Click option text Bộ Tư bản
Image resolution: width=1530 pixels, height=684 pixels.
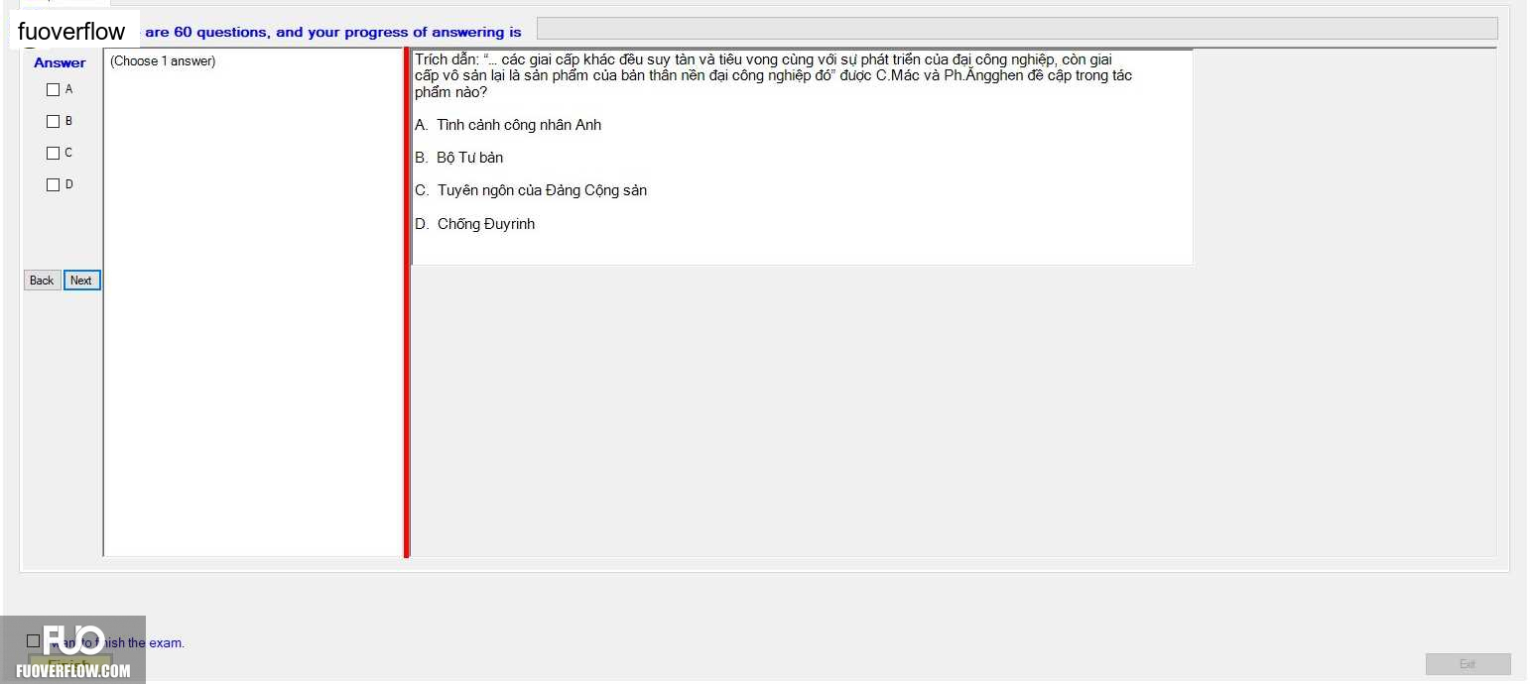pyautogui.click(x=469, y=158)
